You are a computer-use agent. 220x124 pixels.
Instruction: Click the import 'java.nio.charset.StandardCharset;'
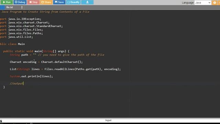35,26
